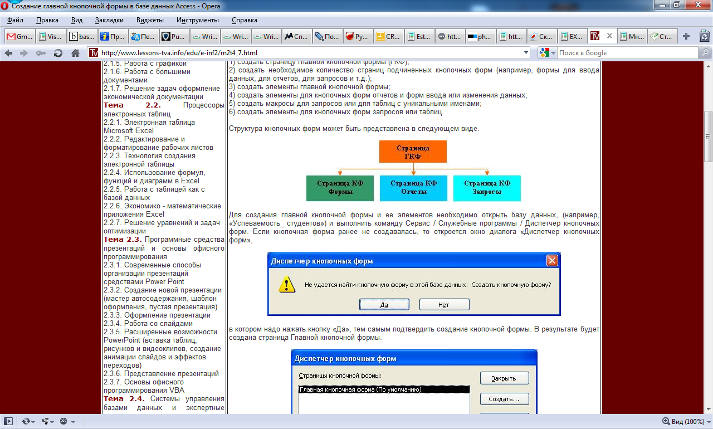Open the home page icon
Image resolution: width=713 pixels, height=429 pixels.
[x=75, y=53]
